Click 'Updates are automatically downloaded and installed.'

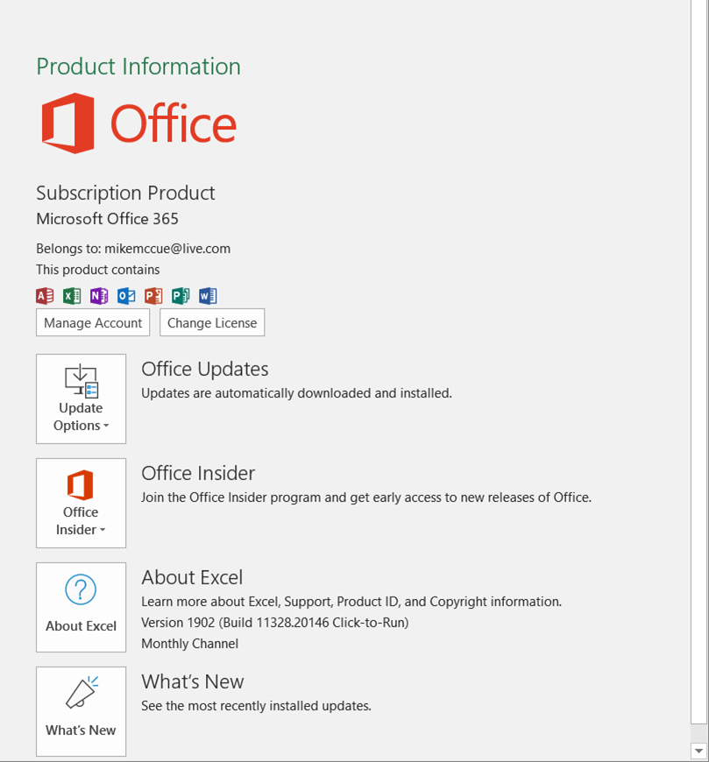[x=296, y=392]
